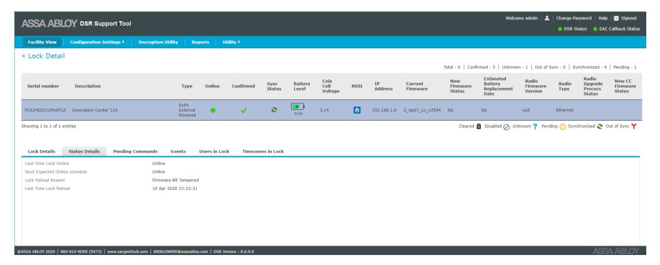660x265 pixels.
Task: Select the Status Details tab
Action: tap(84, 152)
